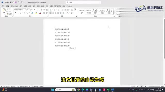
Task: Switch to Web Layout view in the status bar
Action: [145, 86]
